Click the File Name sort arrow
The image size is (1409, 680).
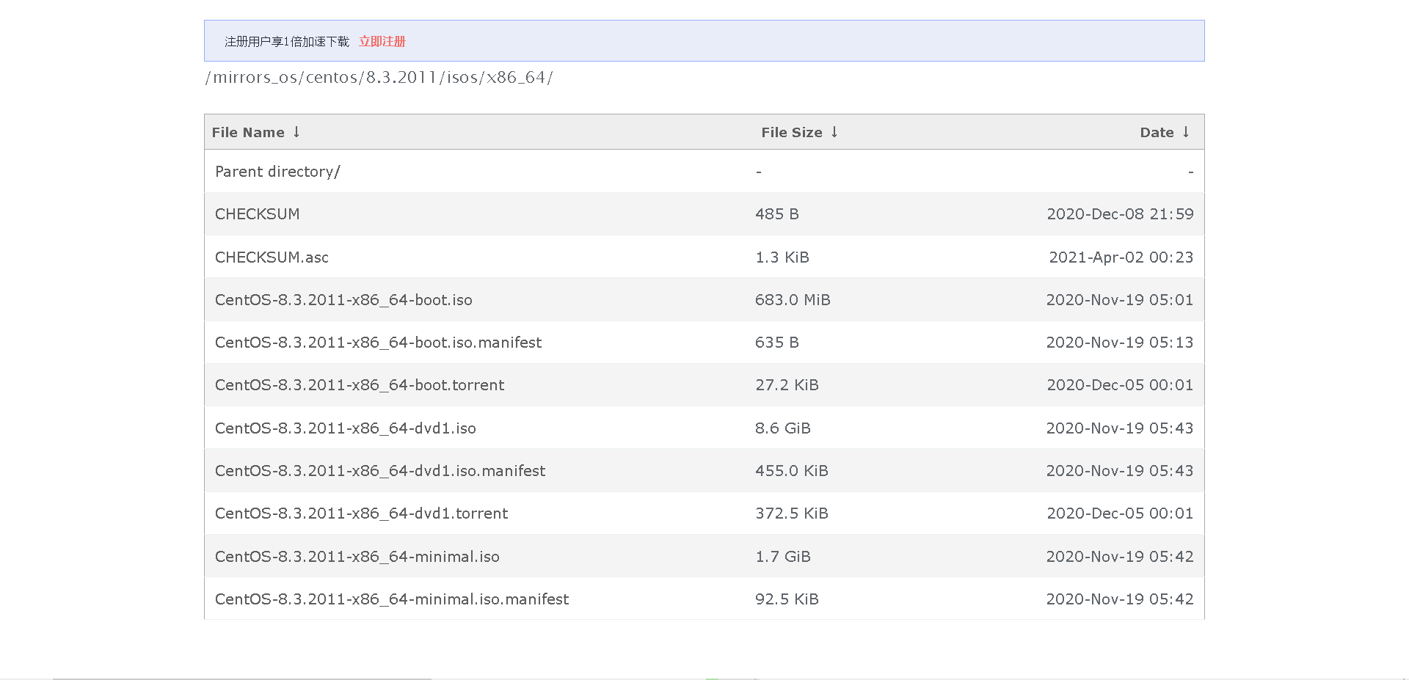click(296, 132)
